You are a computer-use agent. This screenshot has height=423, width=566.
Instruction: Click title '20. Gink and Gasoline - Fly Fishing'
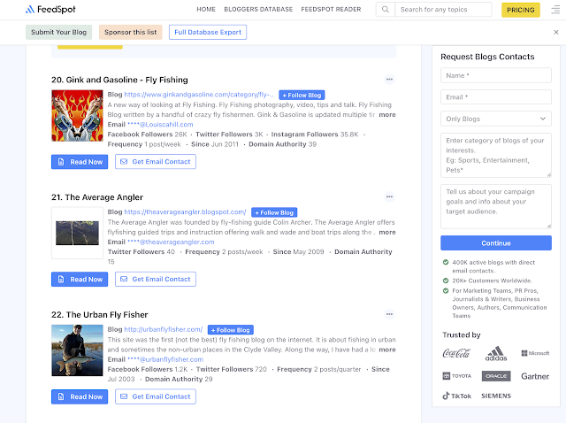click(119, 80)
